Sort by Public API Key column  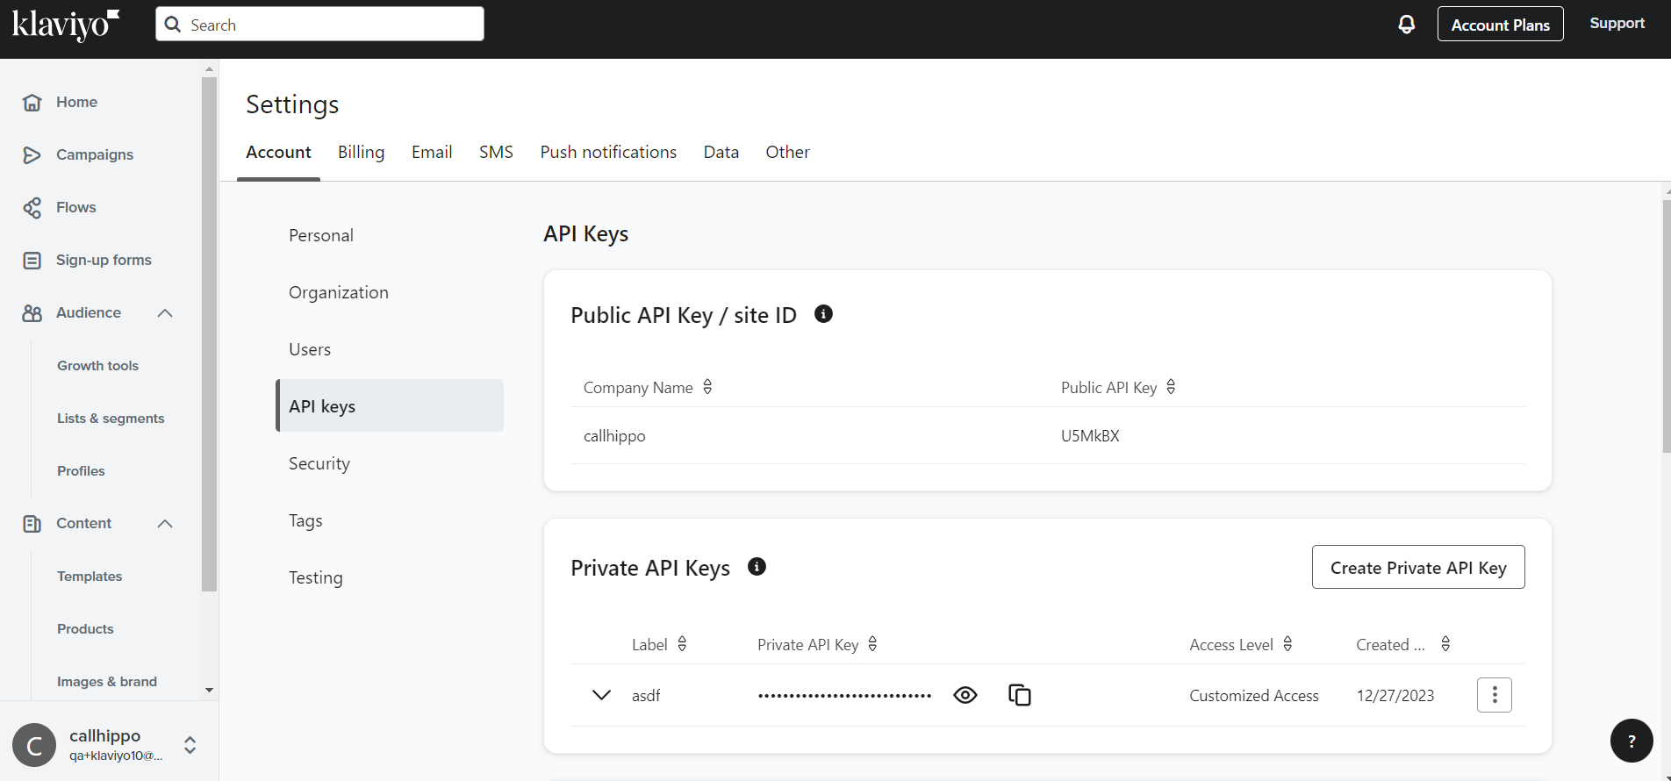click(1171, 387)
